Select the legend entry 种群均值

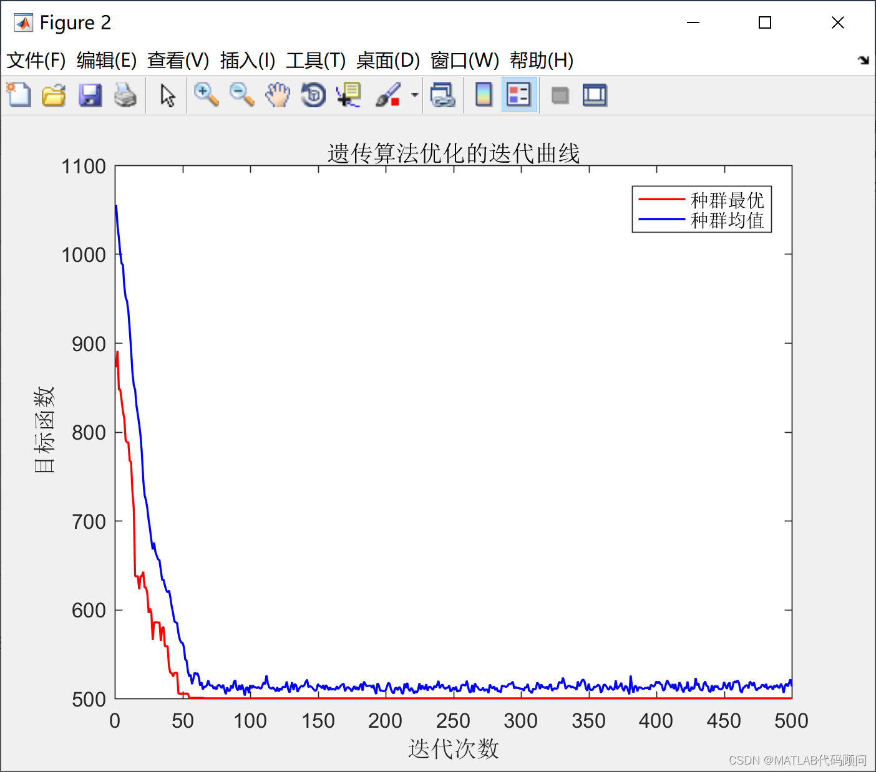tap(728, 220)
